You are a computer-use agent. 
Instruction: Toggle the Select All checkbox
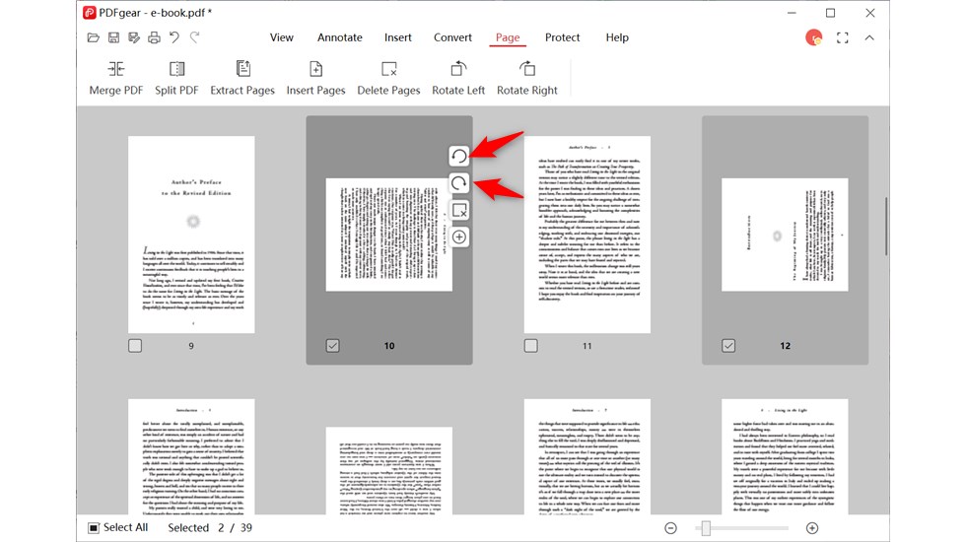[x=94, y=528]
